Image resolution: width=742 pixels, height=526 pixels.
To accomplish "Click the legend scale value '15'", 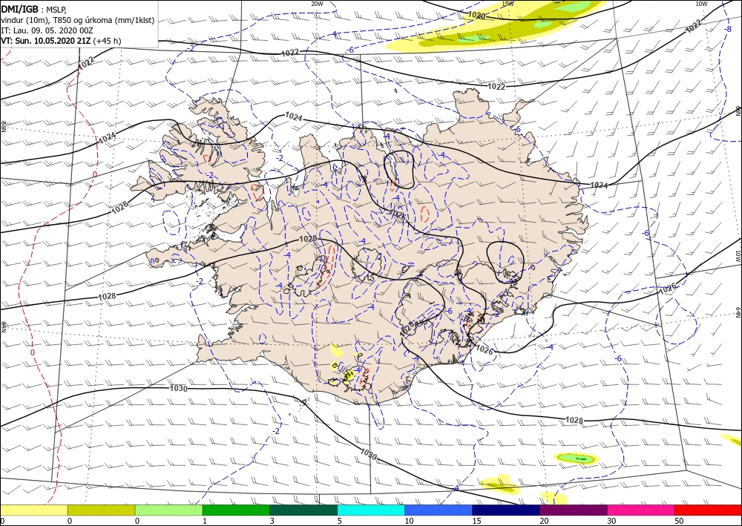I will 476,521.
